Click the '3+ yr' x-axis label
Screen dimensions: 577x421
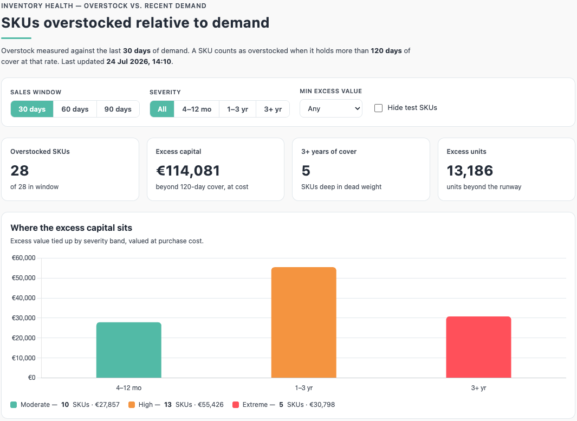pos(479,388)
